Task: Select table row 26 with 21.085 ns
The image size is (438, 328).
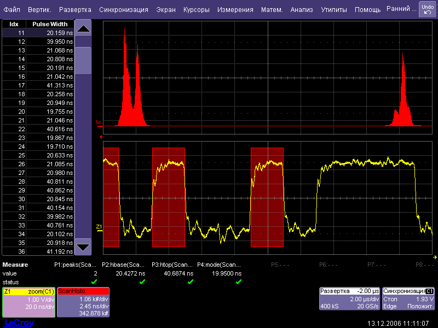Action: point(38,164)
